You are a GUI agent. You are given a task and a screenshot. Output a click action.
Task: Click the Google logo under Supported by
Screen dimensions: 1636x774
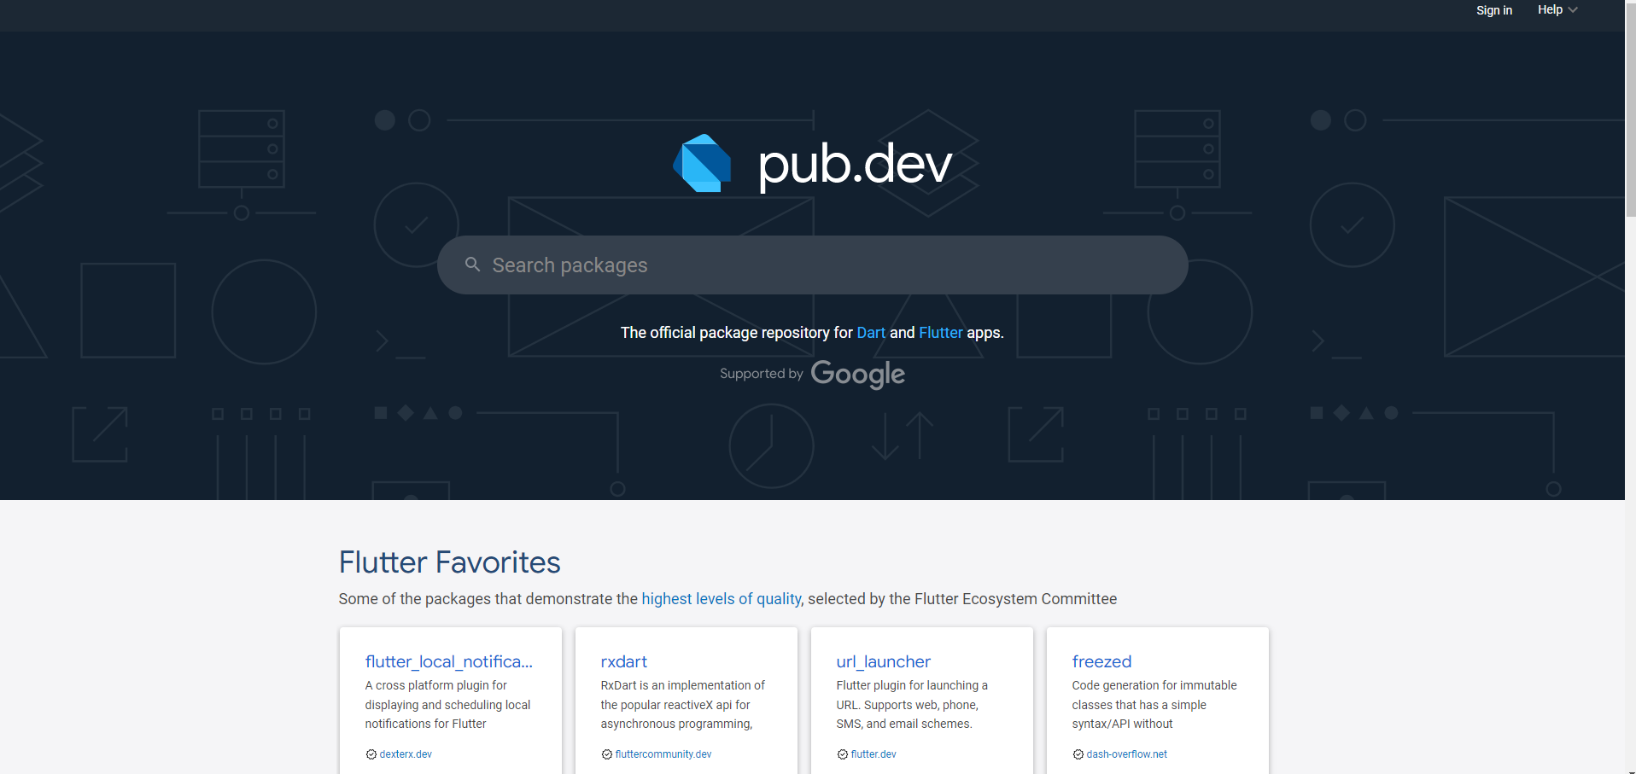857,374
